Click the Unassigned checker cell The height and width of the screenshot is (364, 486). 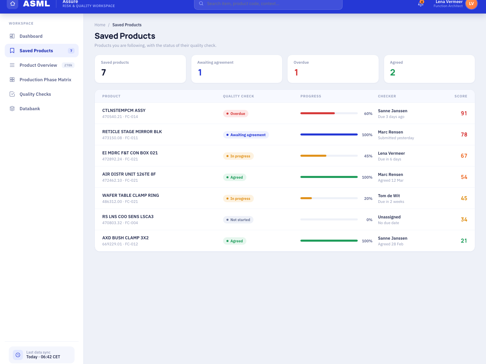[x=389, y=220]
